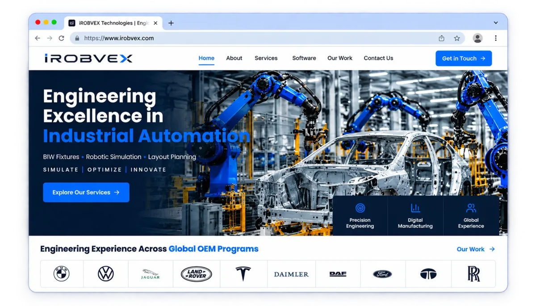Click the Get in Touch button

coord(464,58)
